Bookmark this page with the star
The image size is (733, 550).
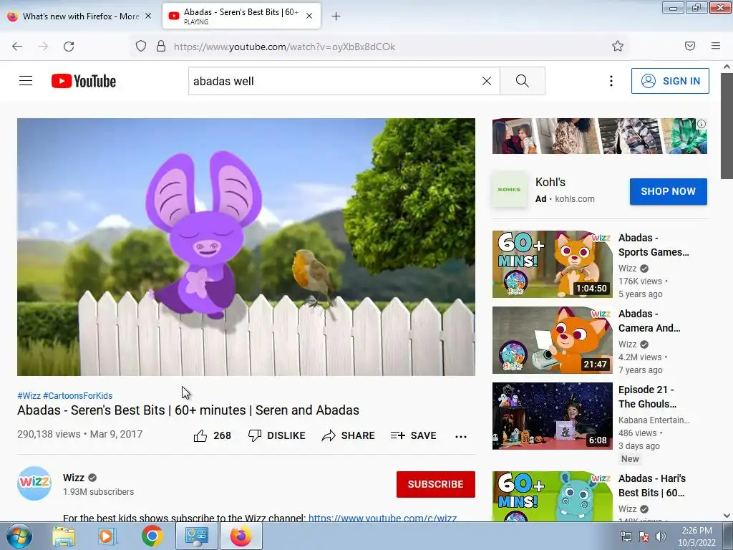click(x=618, y=46)
